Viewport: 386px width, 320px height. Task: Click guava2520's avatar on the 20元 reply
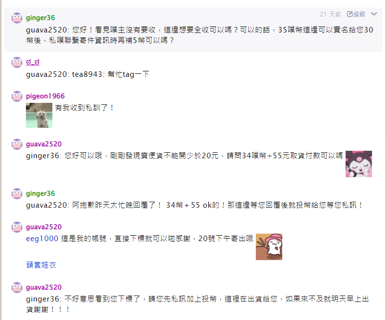click(x=17, y=144)
